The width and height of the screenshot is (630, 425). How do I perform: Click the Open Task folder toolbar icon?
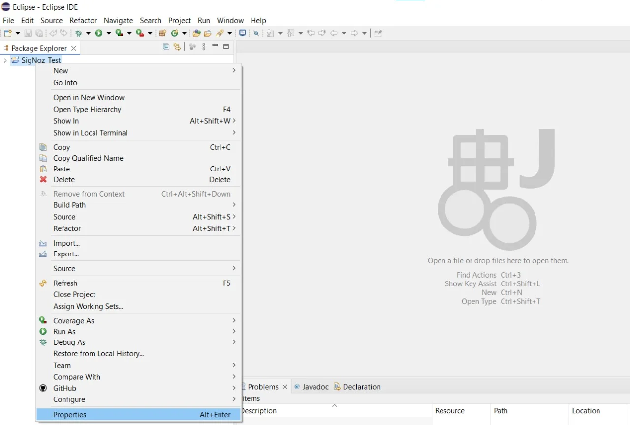point(208,33)
